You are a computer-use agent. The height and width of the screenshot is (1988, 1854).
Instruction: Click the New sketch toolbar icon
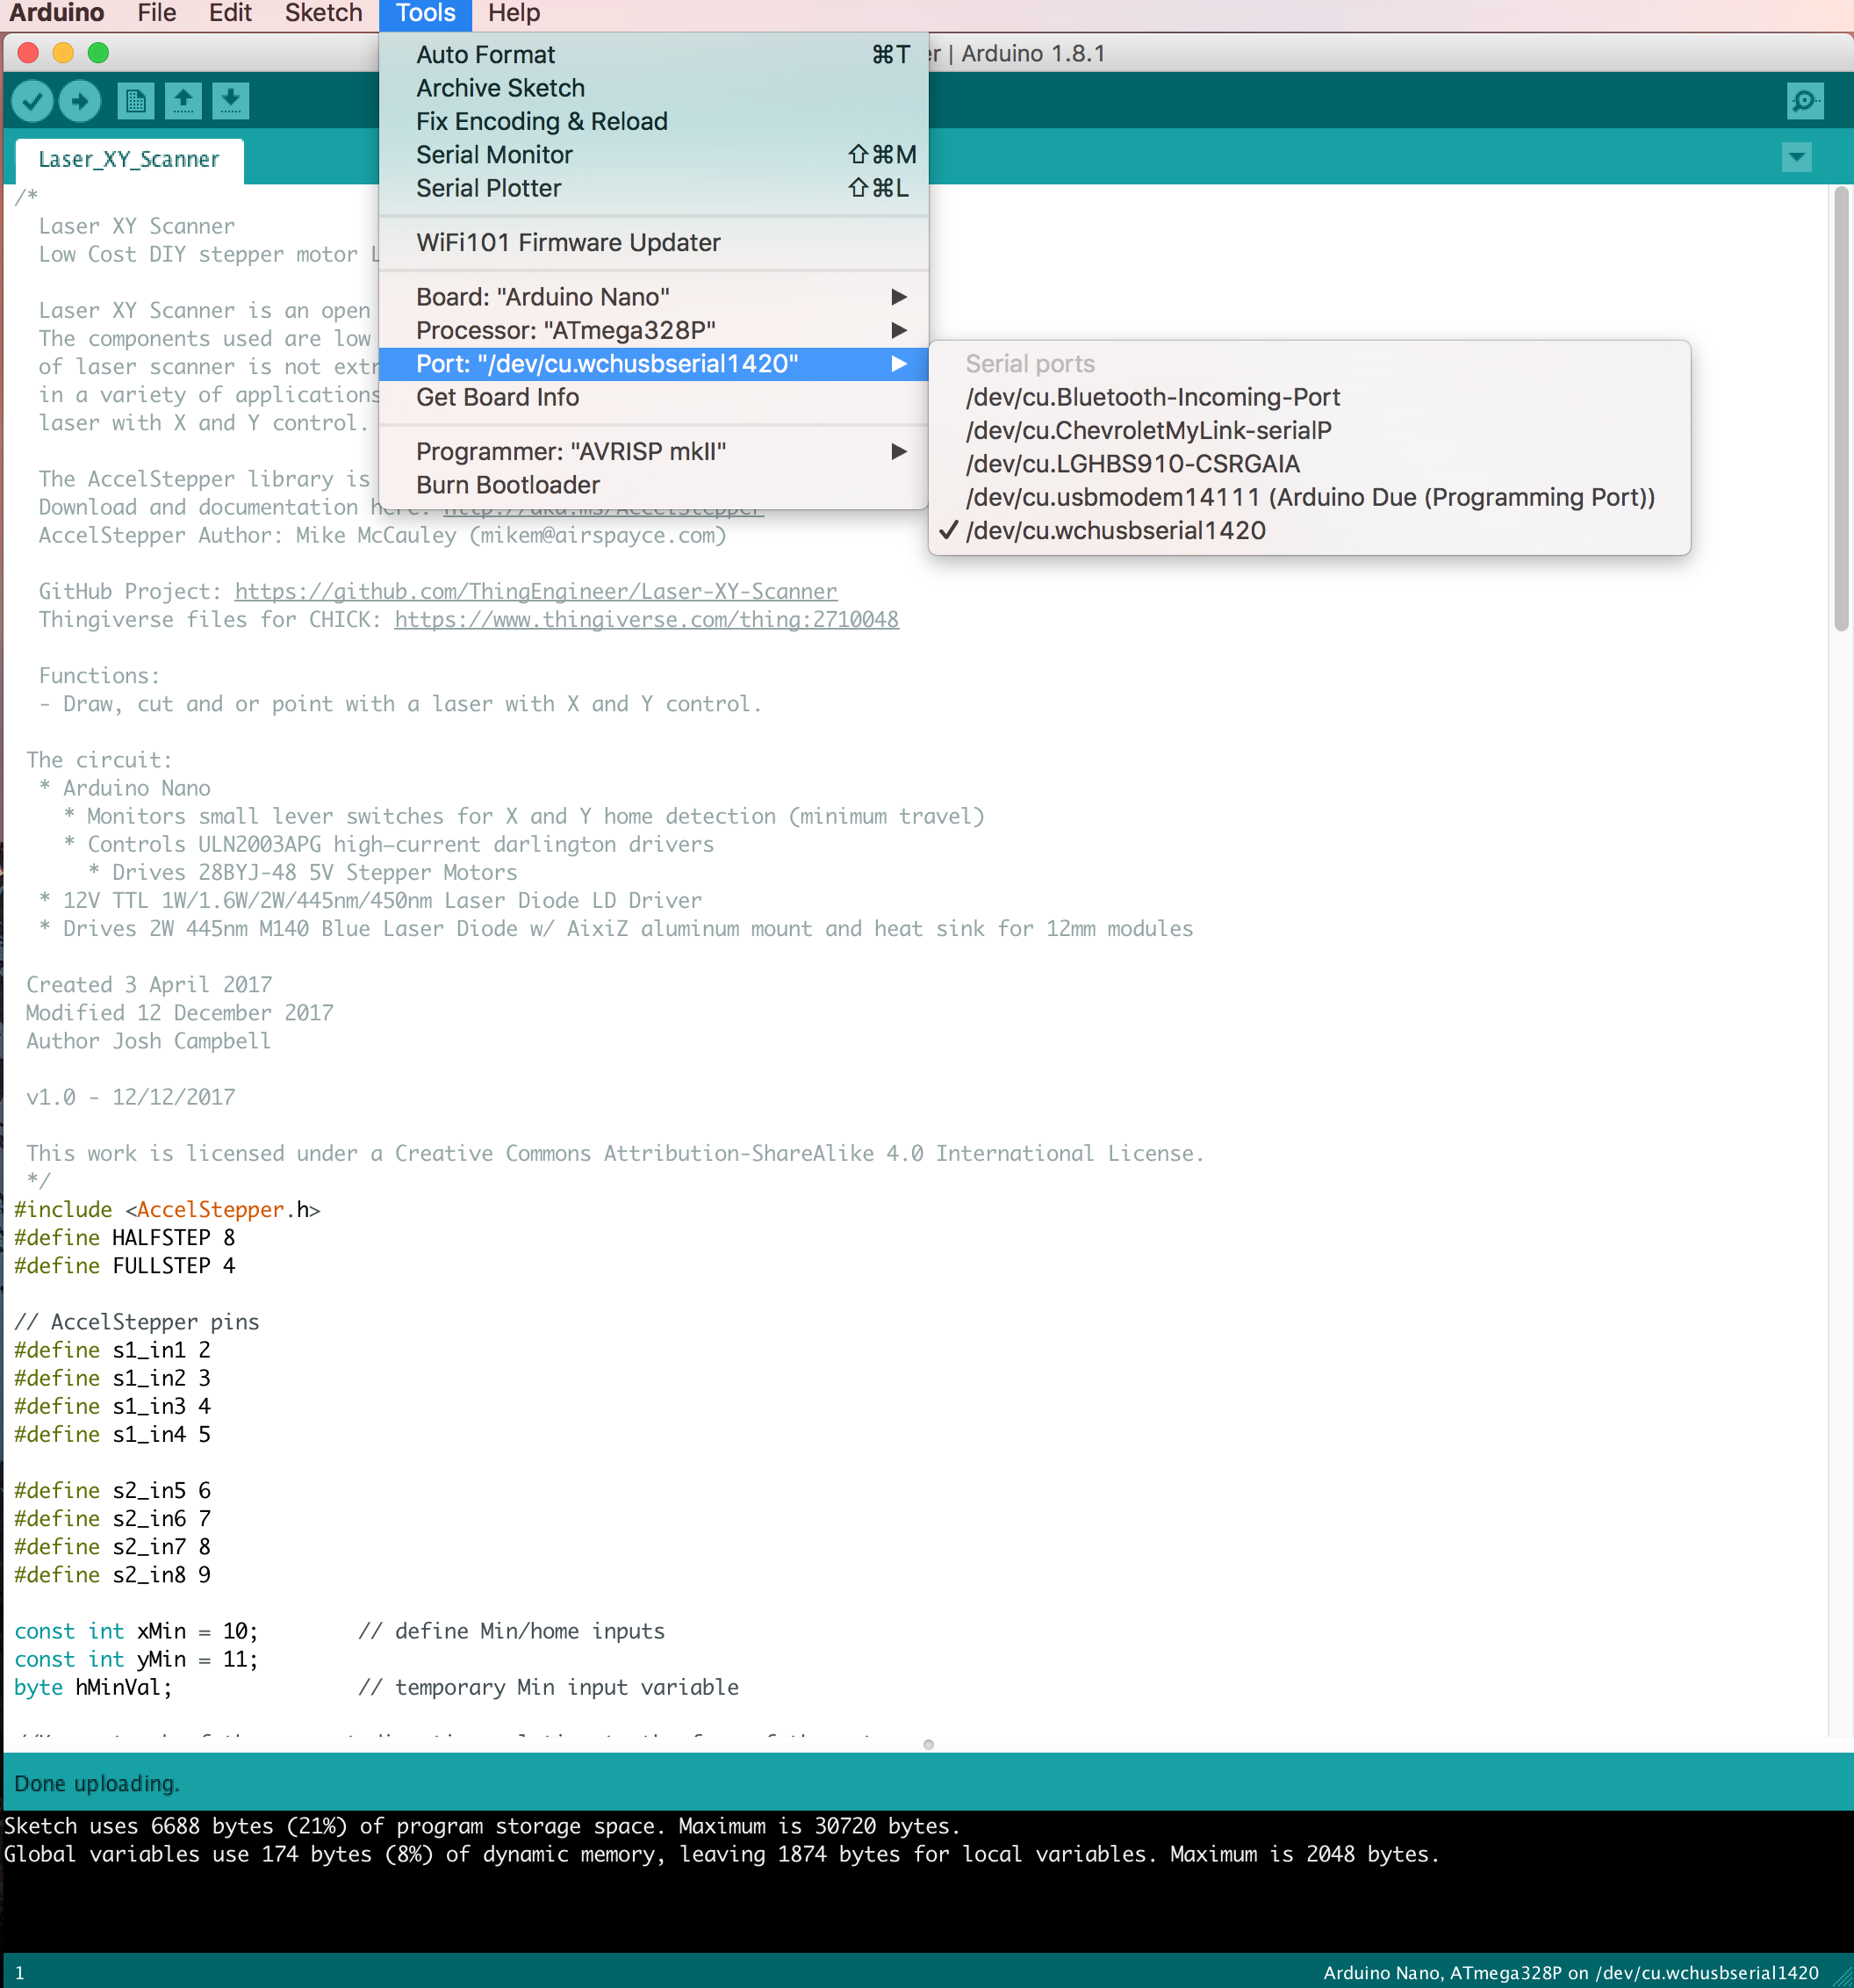(x=135, y=101)
